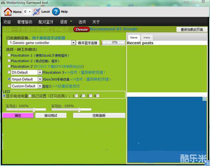Expand the Xinput-Default dropdown
Screen dimensions: 210x166
[40, 79]
